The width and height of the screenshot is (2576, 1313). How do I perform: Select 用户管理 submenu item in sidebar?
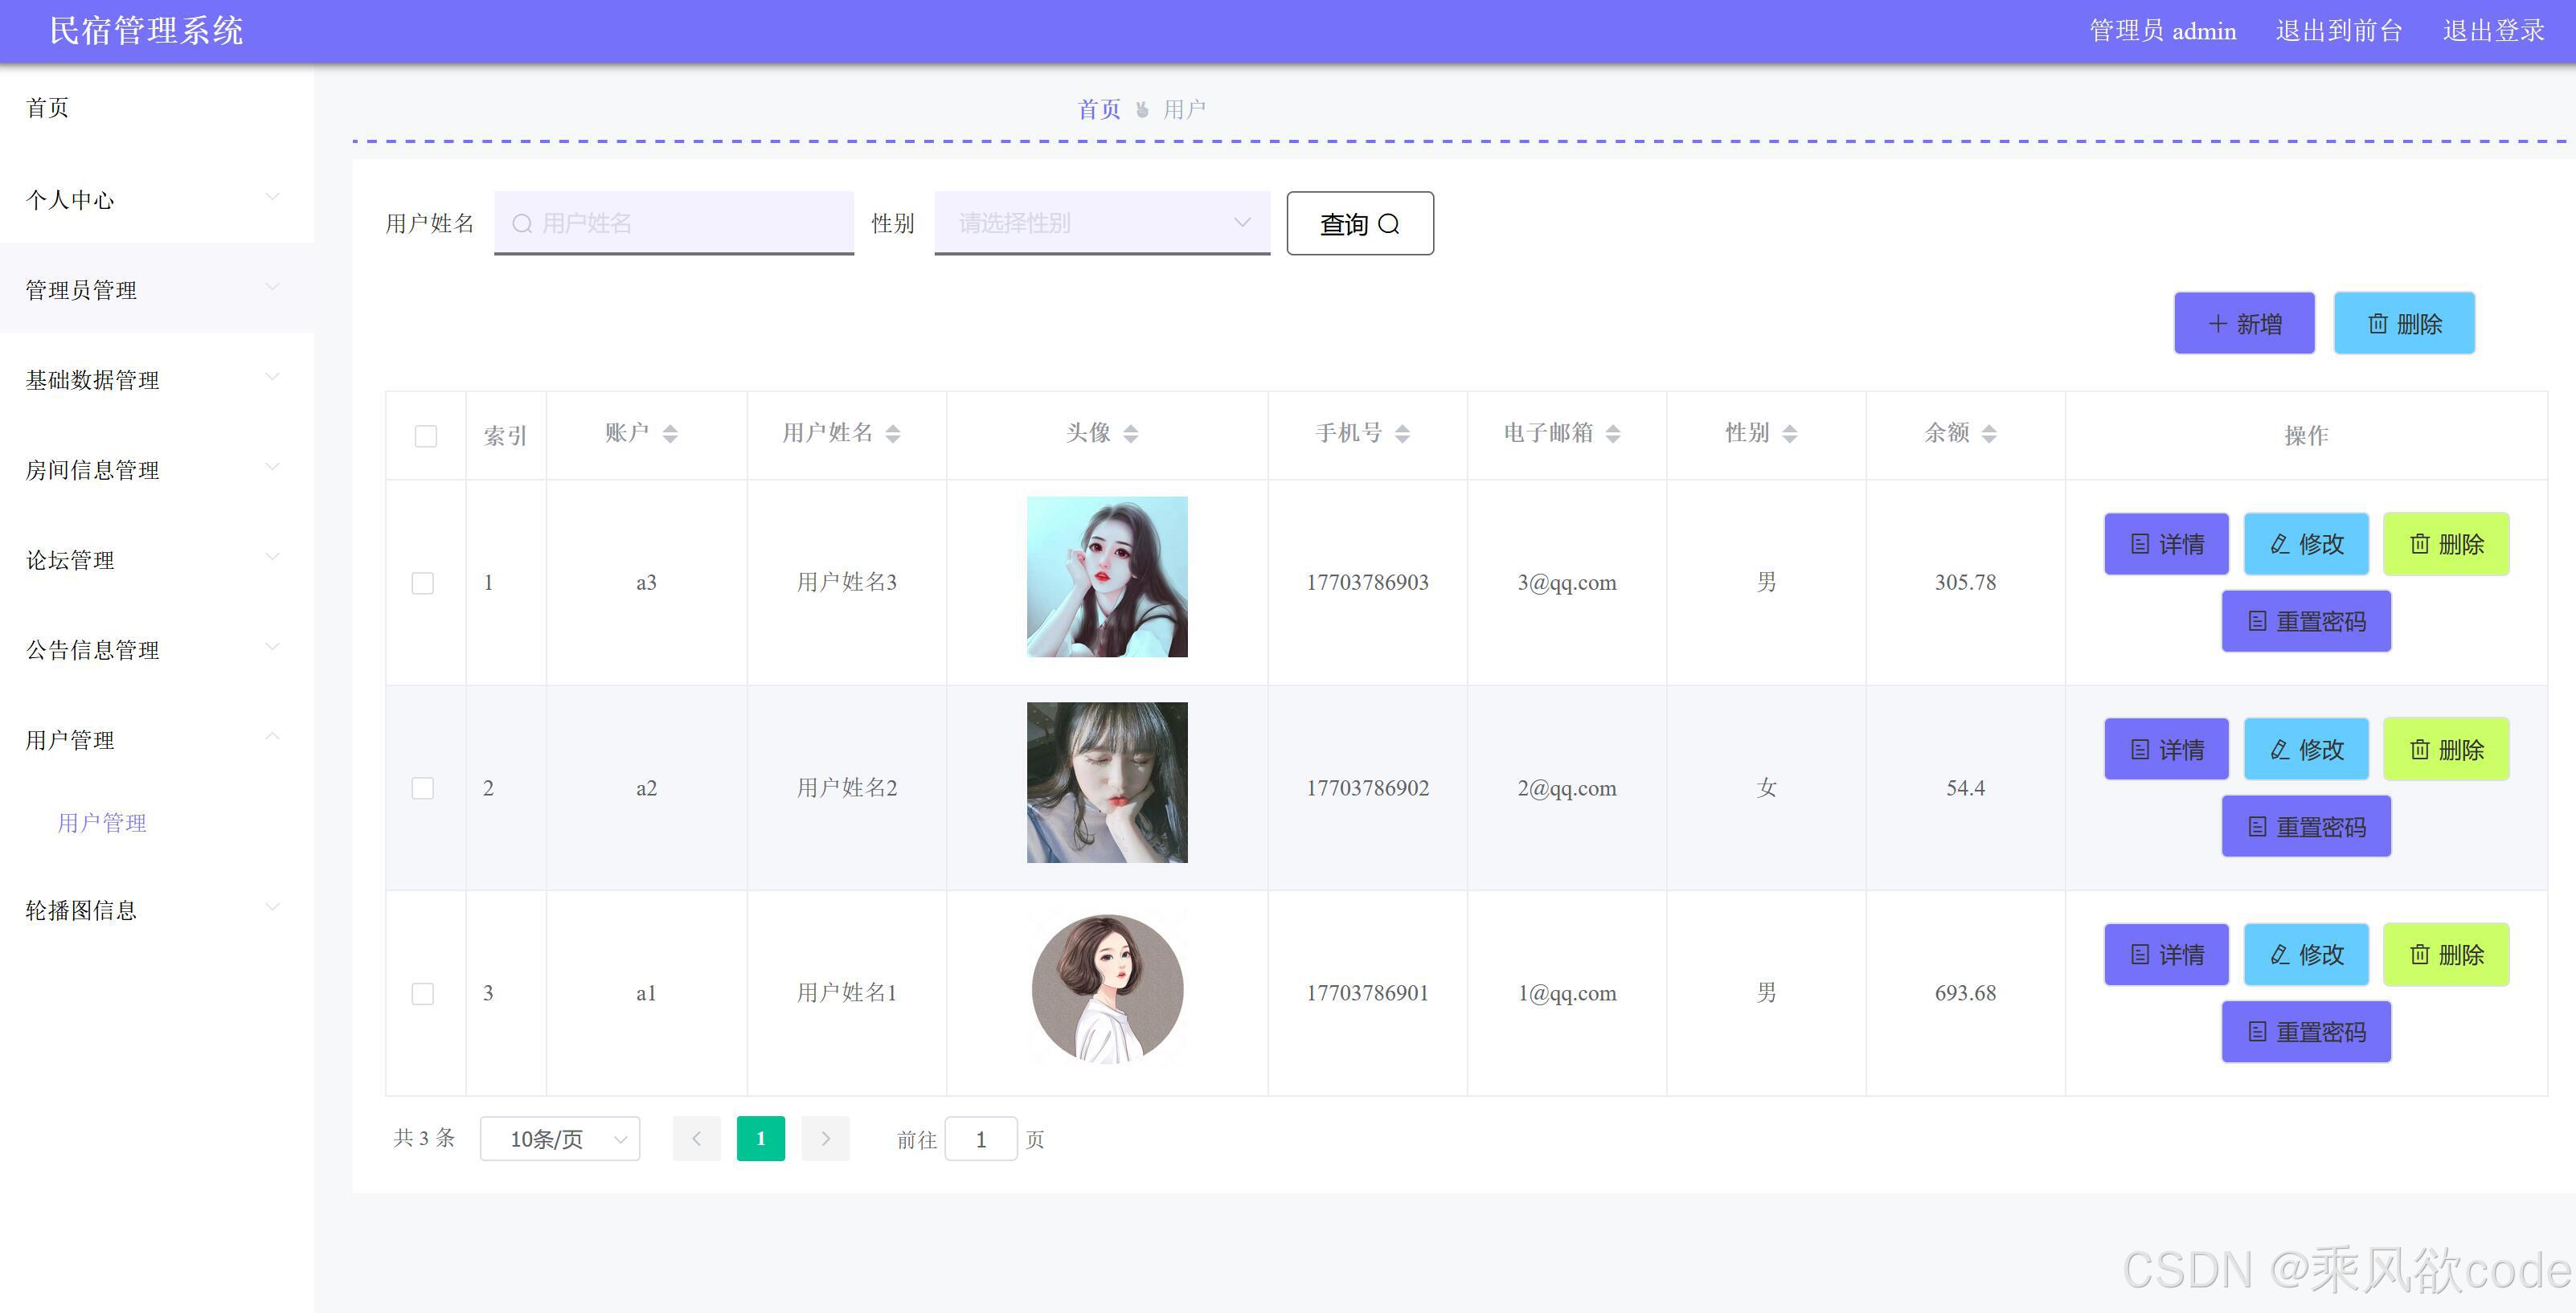[102, 822]
